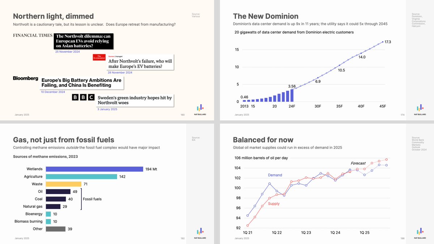434x244 pixels.
Task: Click the 'Biomass burning' row label
Action: [x=28, y=221]
